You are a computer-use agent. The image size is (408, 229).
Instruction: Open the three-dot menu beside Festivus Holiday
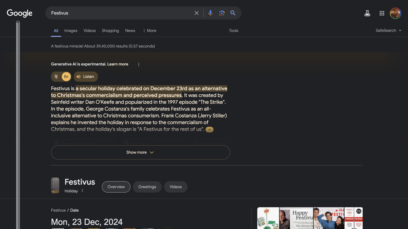point(82,191)
